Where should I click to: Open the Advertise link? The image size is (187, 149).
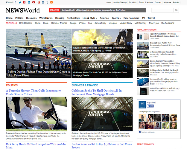point(167,2)
